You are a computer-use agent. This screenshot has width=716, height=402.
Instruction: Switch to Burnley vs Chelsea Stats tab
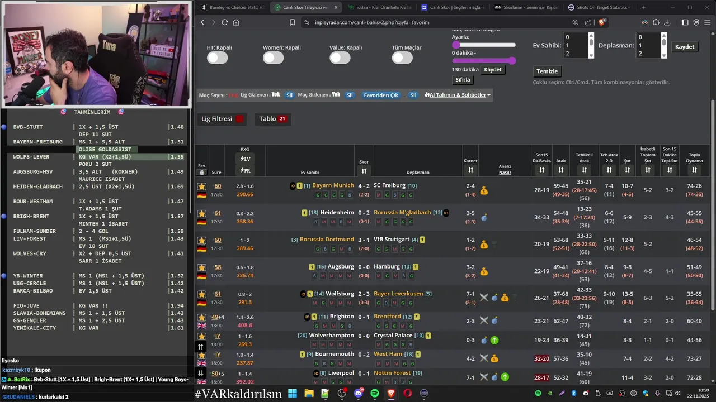(232, 7)
